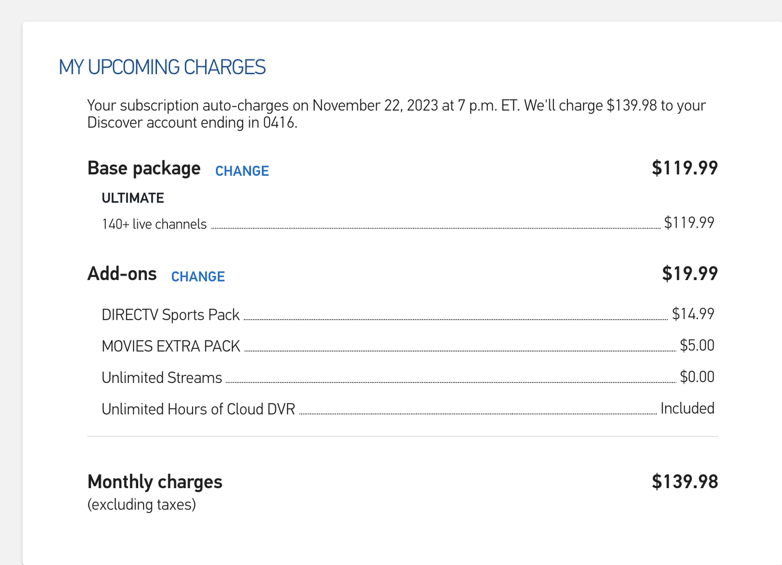Viewport: 782px width, 565px height.
Task: Click the MY UPCOMING CHARGES heading
Action: tap(162, 67)
